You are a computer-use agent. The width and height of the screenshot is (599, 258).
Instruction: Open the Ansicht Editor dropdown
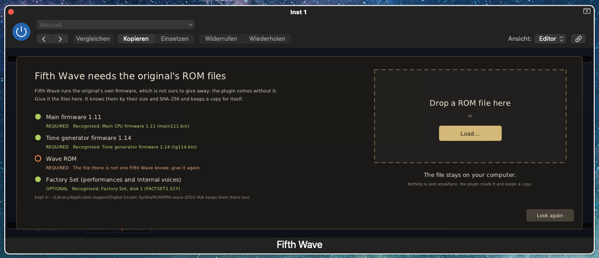tap(550, 39)
